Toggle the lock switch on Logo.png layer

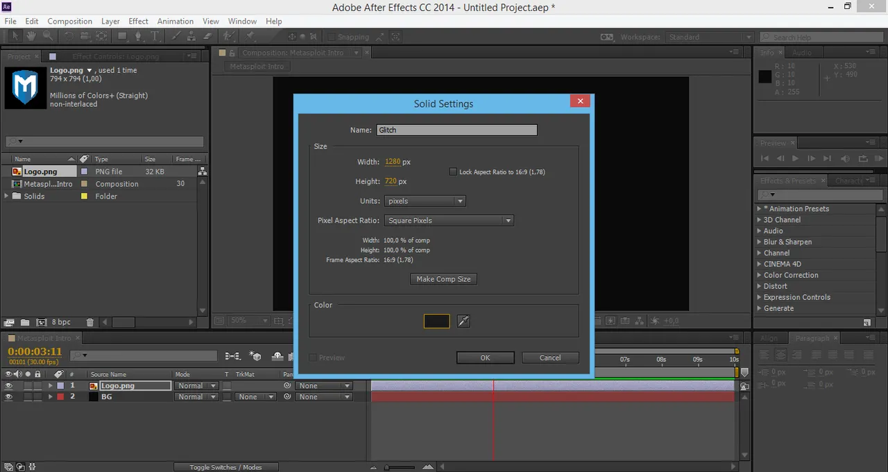click(x=37, y=386)
